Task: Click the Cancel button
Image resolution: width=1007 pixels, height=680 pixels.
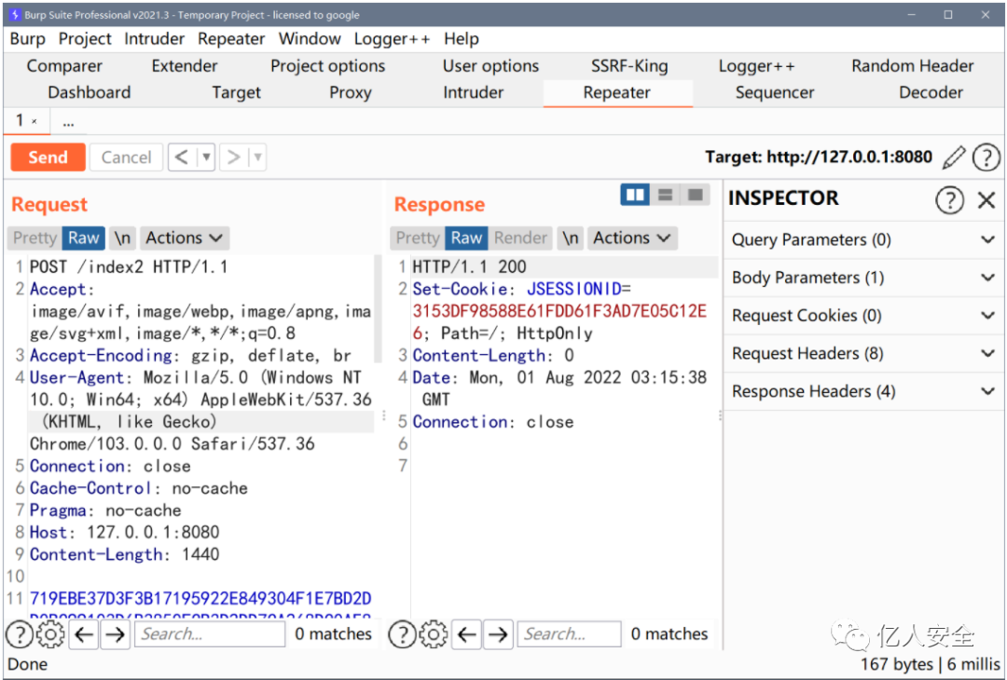Action: (126, 157)
